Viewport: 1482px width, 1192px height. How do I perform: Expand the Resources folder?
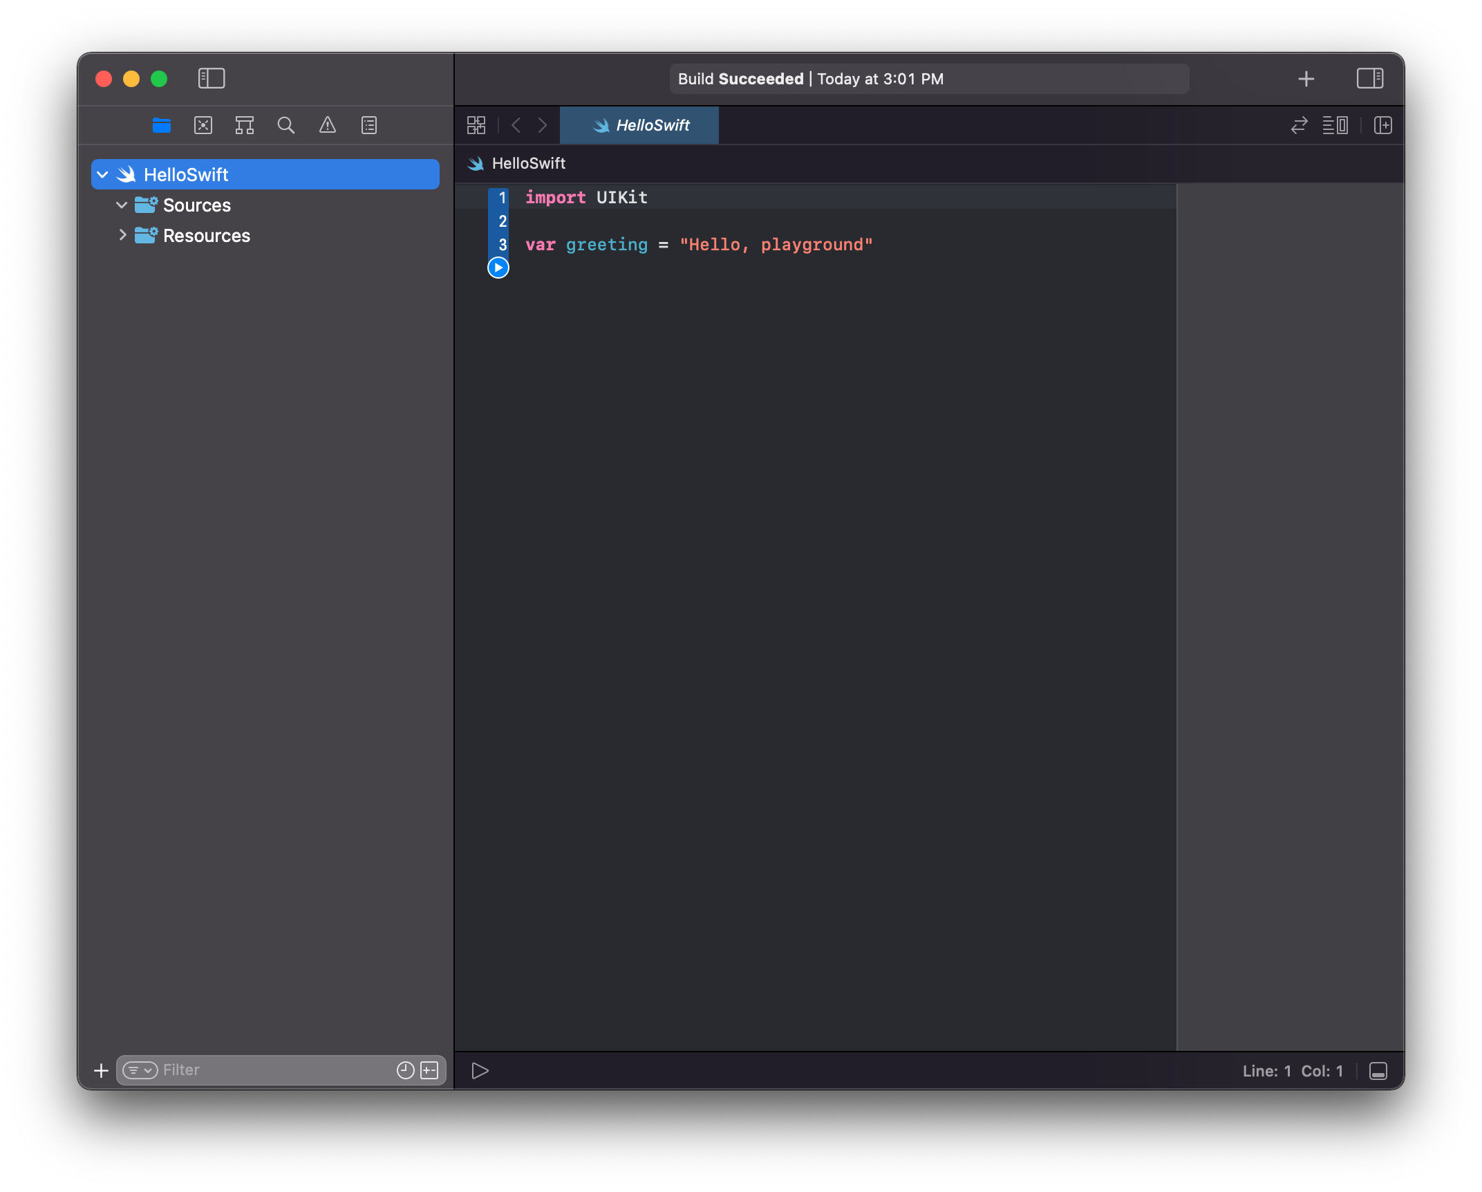122,235
